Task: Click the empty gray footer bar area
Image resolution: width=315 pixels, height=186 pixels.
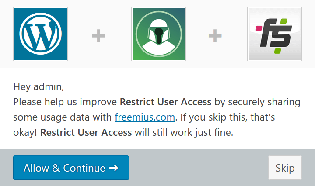Action: 199,168
